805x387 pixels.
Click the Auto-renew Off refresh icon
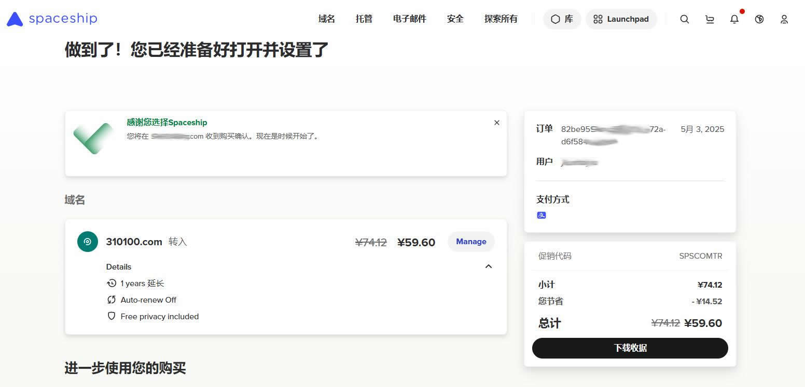tap(112, 300)
